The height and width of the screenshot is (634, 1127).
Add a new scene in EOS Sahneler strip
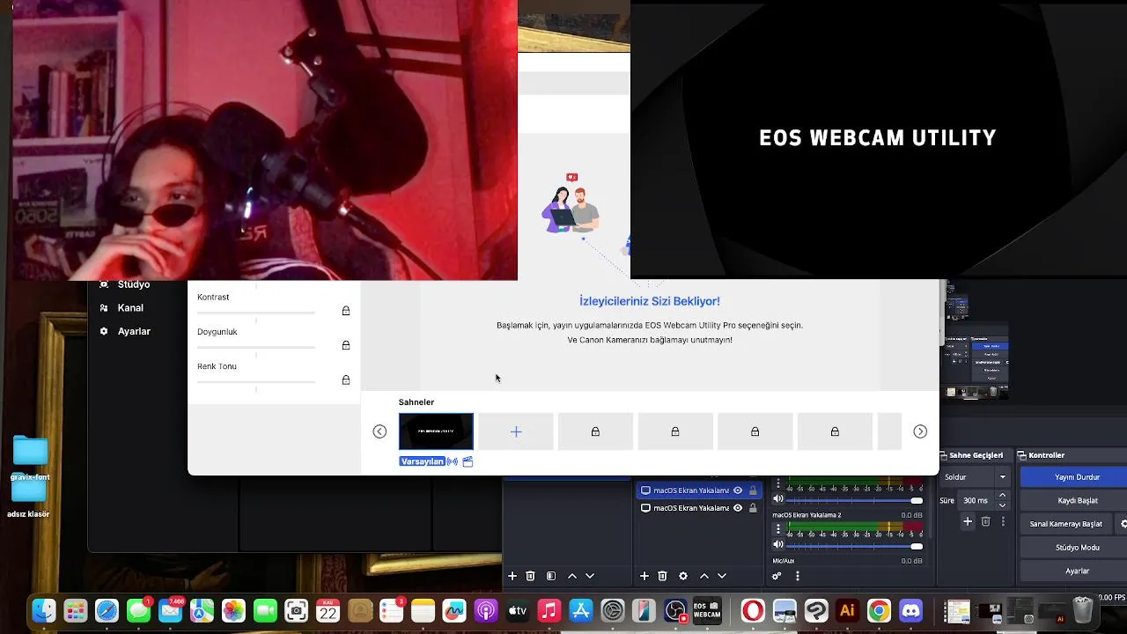coord(516,431)
